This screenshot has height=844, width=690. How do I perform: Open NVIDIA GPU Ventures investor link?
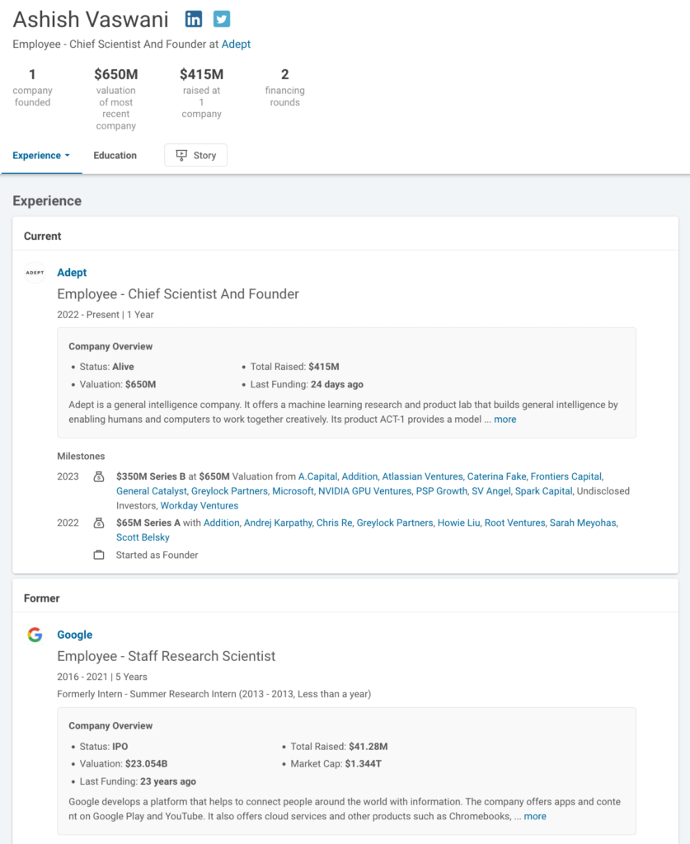point(365,491)
